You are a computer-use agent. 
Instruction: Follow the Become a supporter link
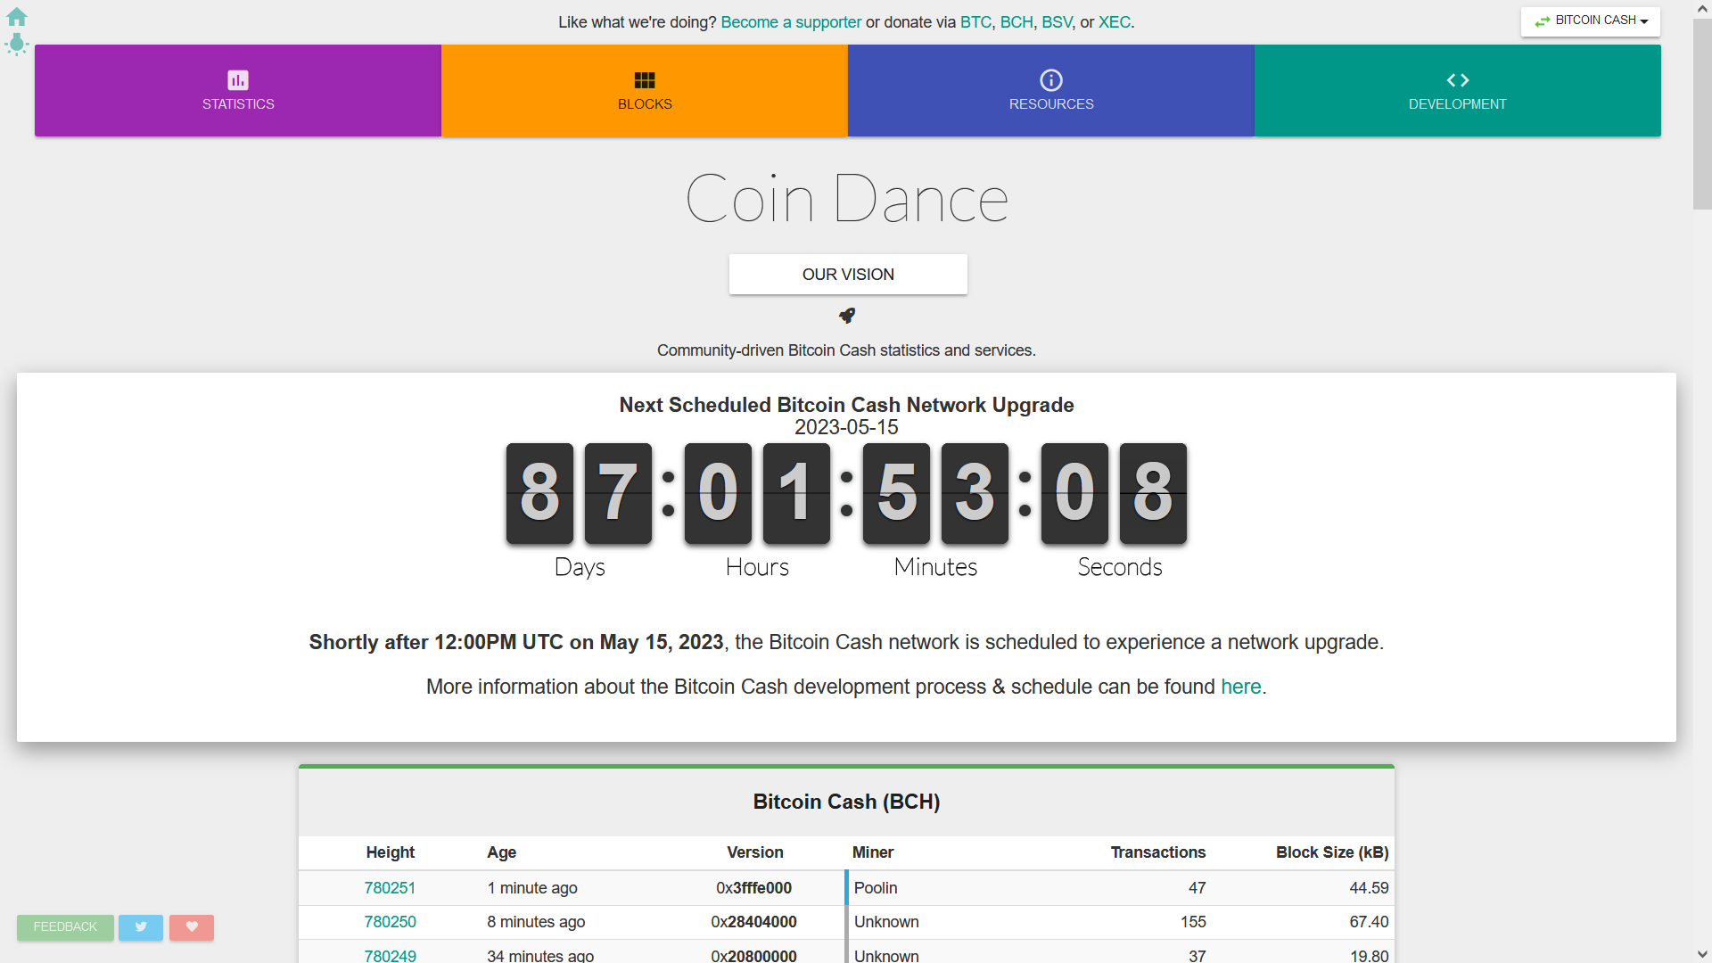[x=791, y=22]
